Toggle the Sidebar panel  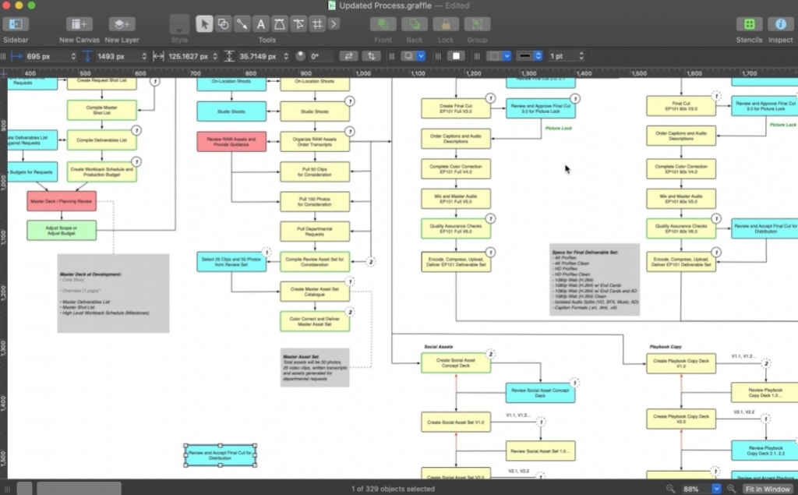(16, 24)
